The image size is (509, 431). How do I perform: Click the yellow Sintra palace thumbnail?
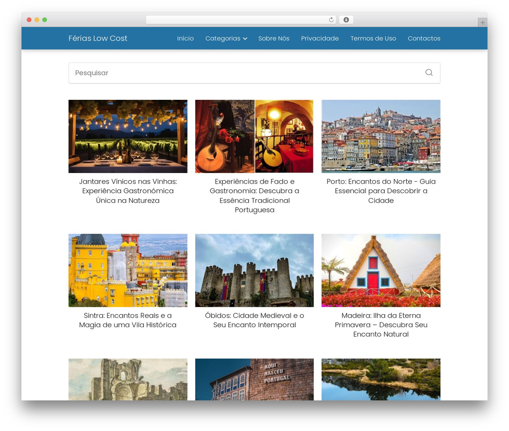128,270
